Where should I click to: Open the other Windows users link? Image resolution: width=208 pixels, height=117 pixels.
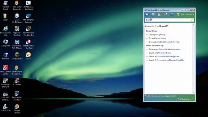[x=172, y=49]
